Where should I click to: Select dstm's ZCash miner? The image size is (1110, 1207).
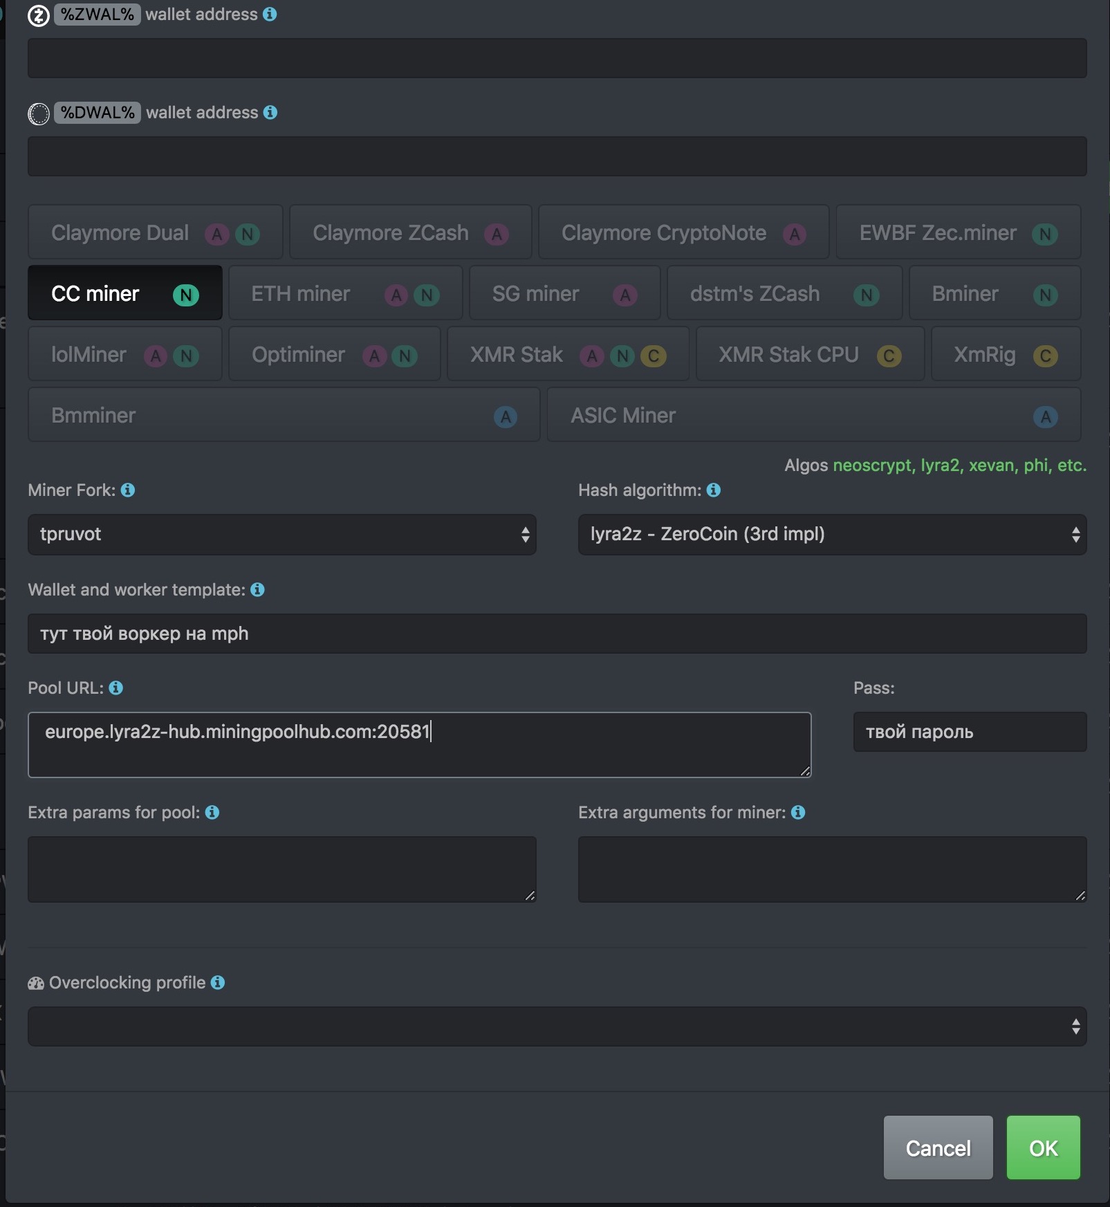(x=785, y=293)
